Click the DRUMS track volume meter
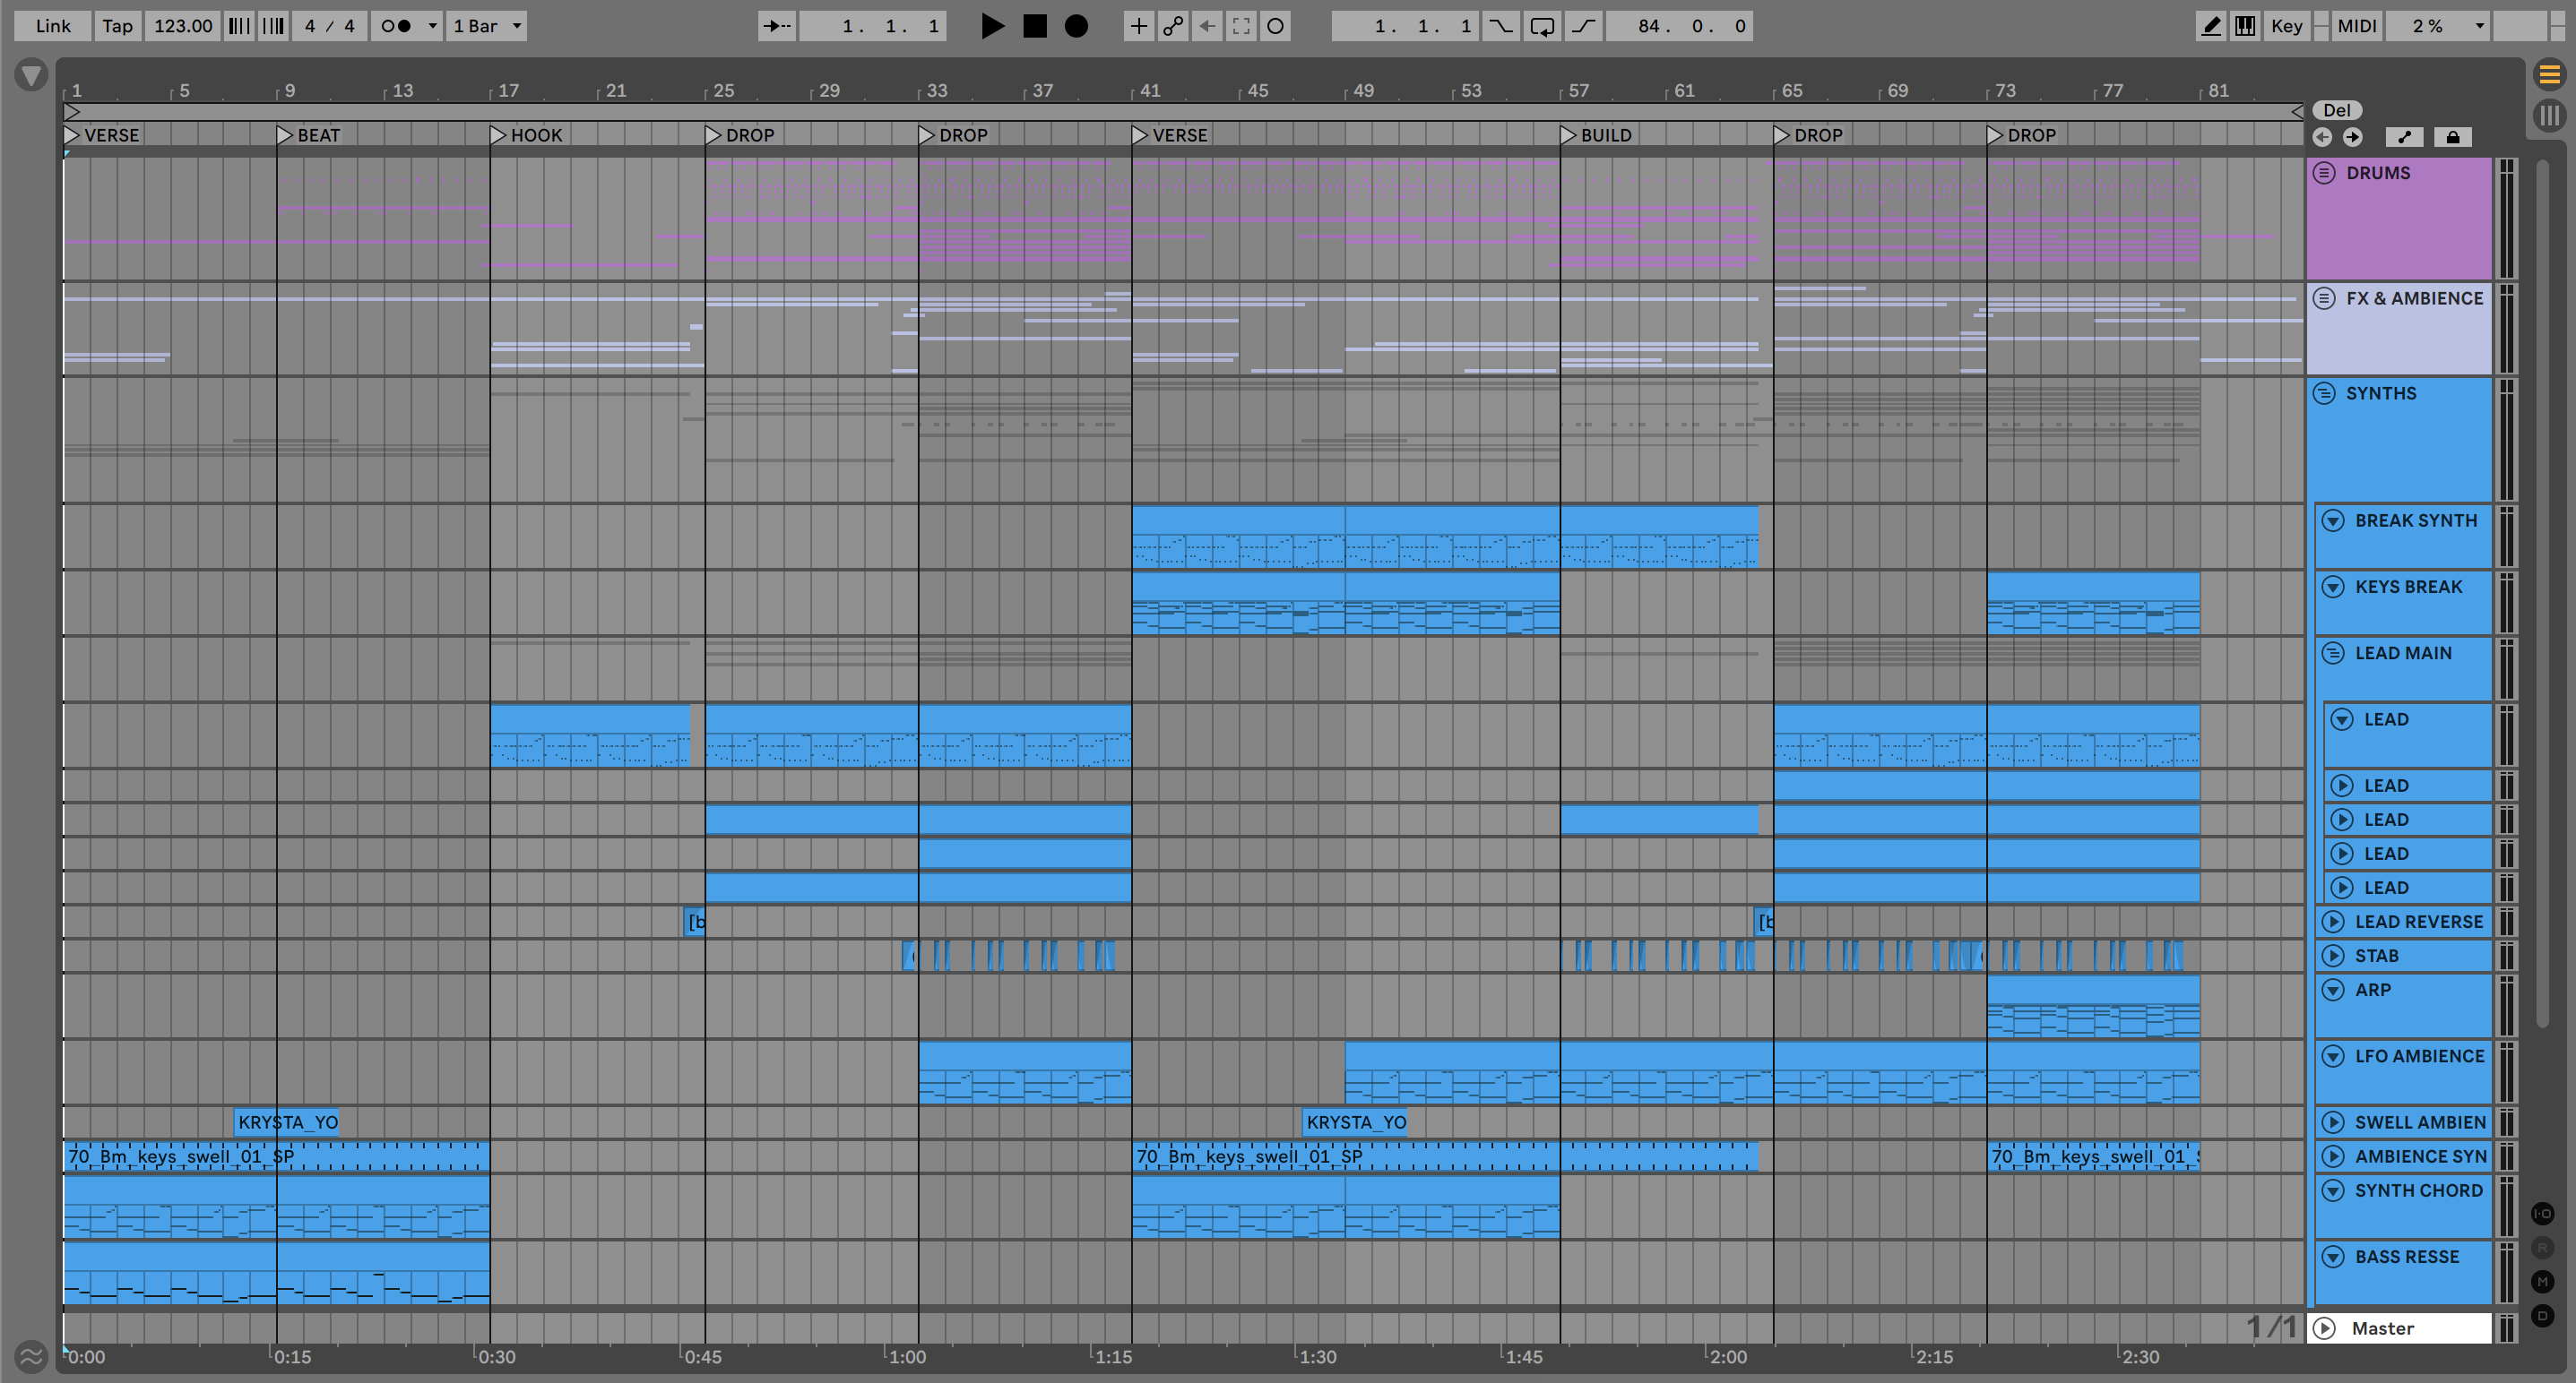 2506,218
